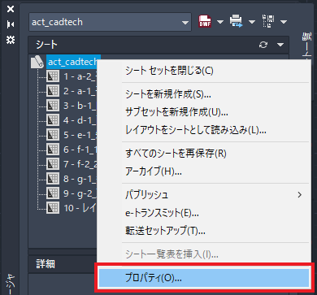Viewport: 317px width, 295px height.
Task: Open palette properties gear icon
Action: [x=11, y=40]
